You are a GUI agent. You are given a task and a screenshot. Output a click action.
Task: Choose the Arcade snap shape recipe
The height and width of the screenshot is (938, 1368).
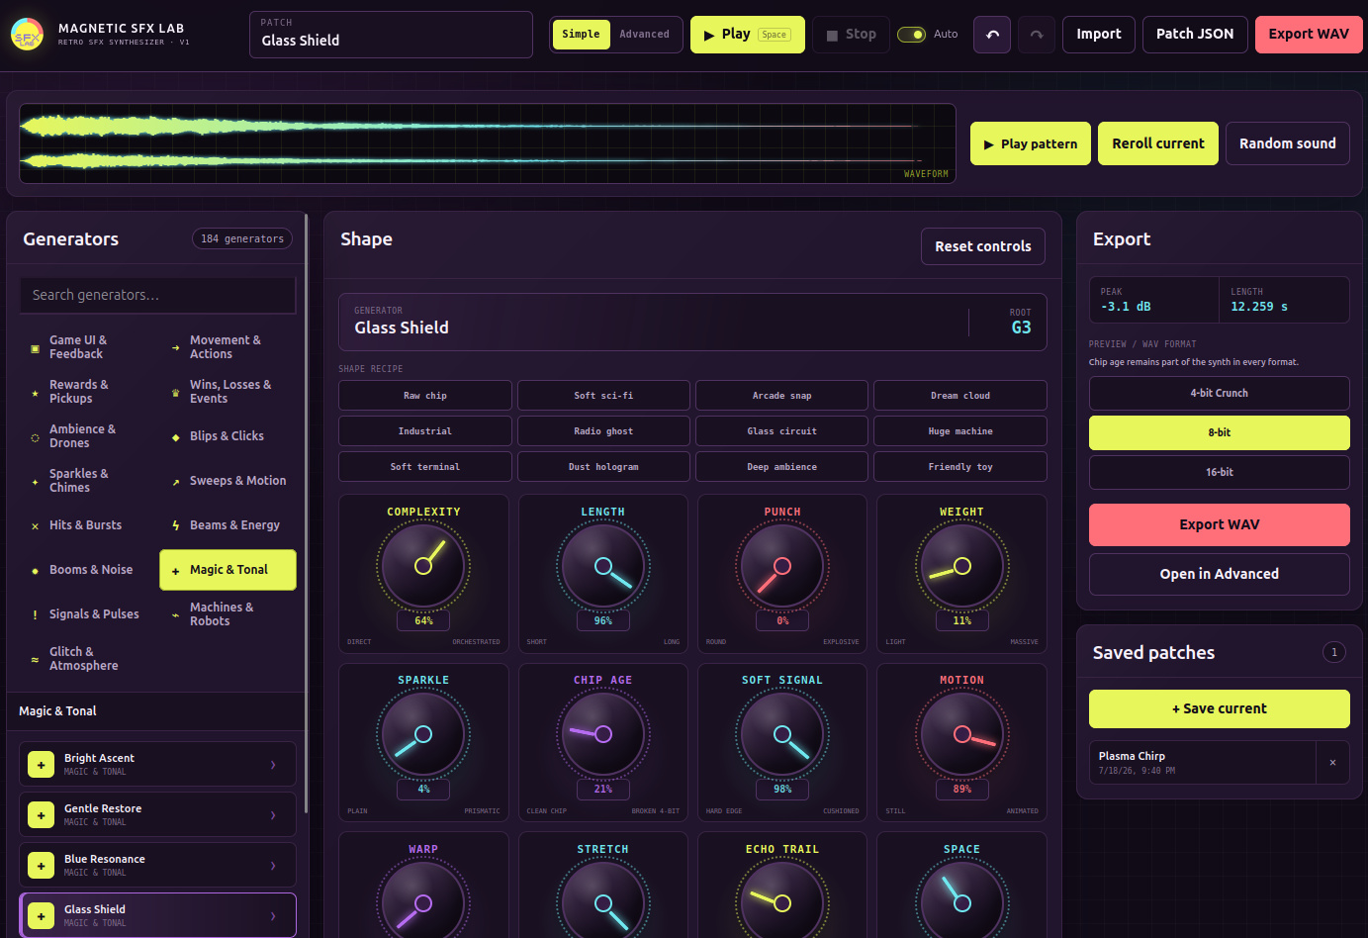[781, 395]
